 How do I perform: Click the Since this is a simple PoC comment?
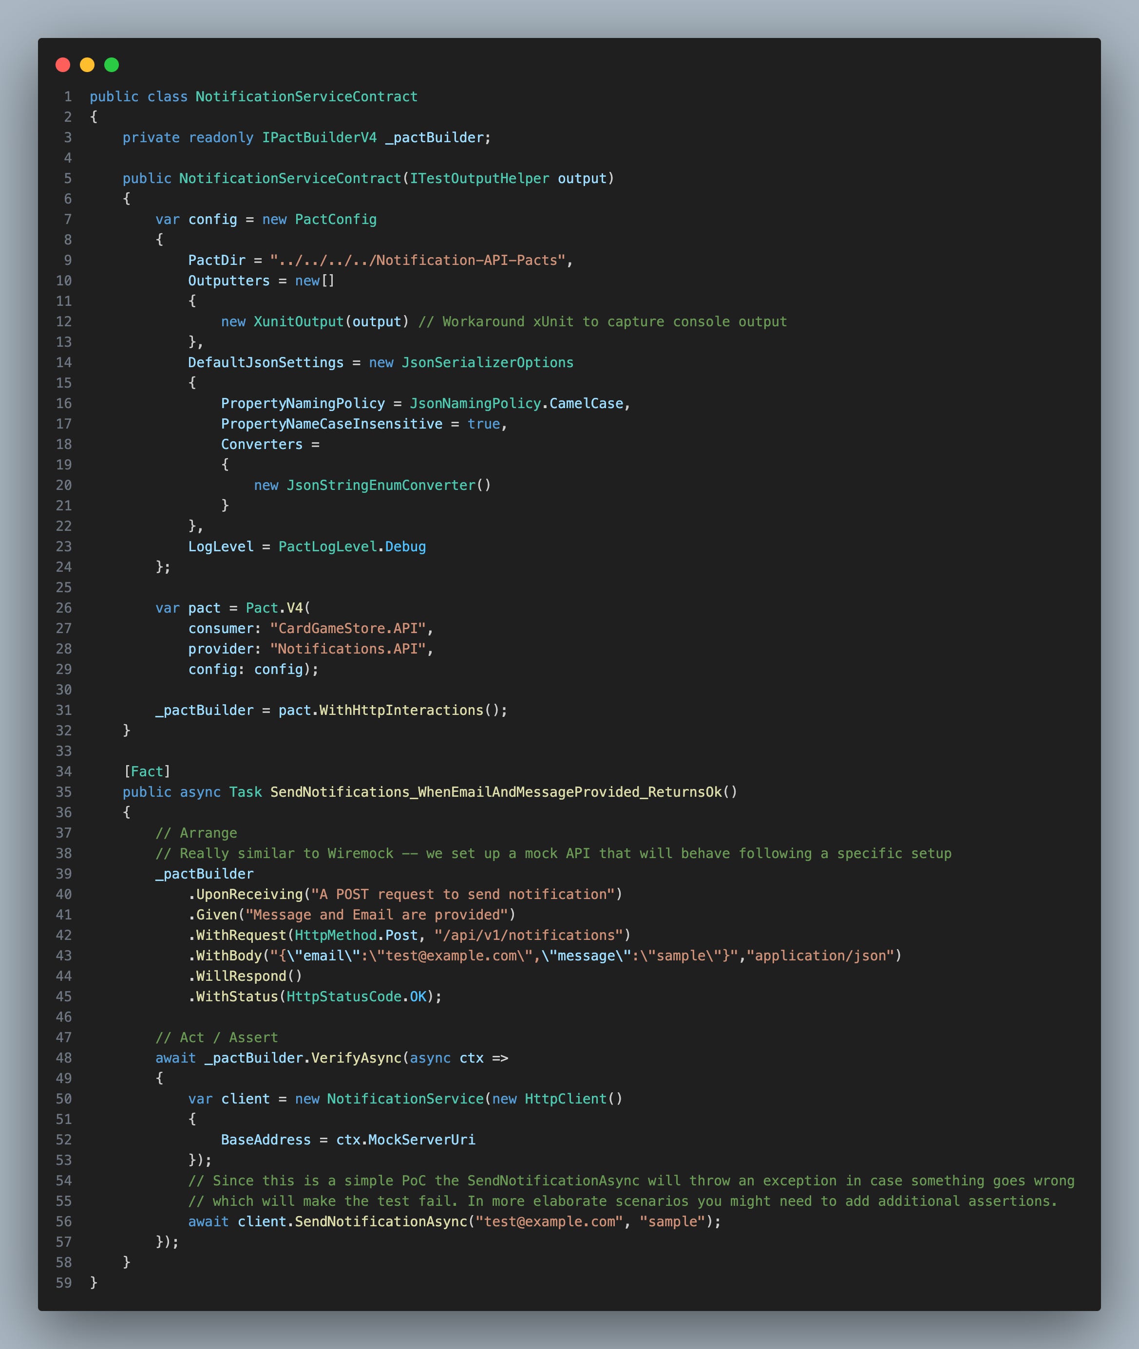coord(631,1181)
